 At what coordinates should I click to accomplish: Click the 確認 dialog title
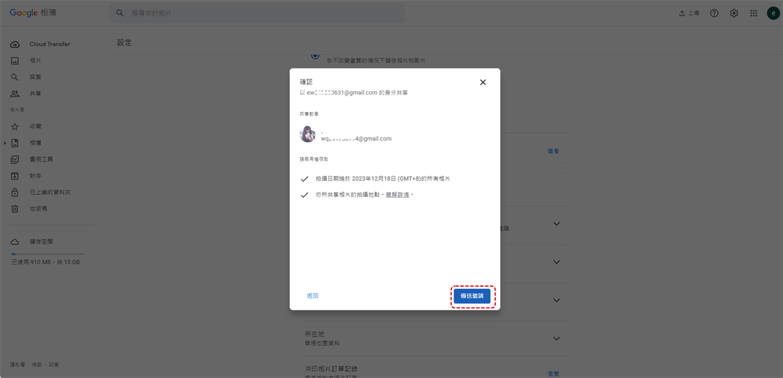[x=306, y=81]
